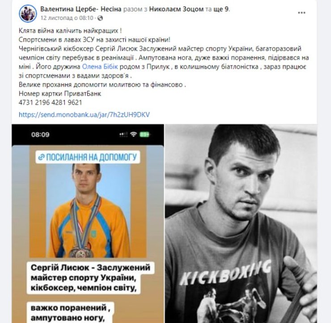Image resolution: width=331 pixels, height=323 pixels.
Task: Open the three-dot post options menu
Action: pos(301,13)
